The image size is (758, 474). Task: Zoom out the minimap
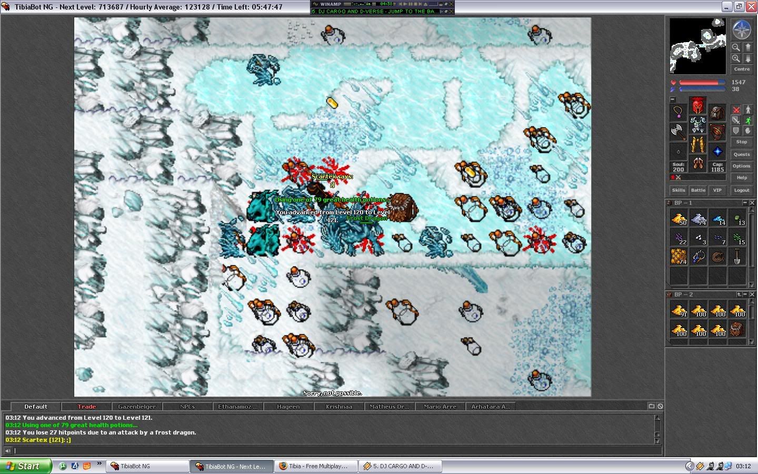coord(736,47)
